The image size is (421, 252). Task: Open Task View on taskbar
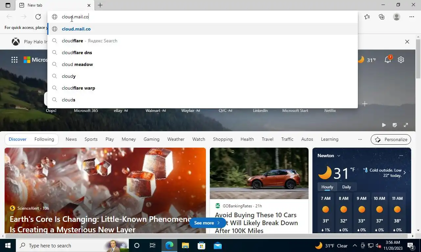tap(153, 245)
